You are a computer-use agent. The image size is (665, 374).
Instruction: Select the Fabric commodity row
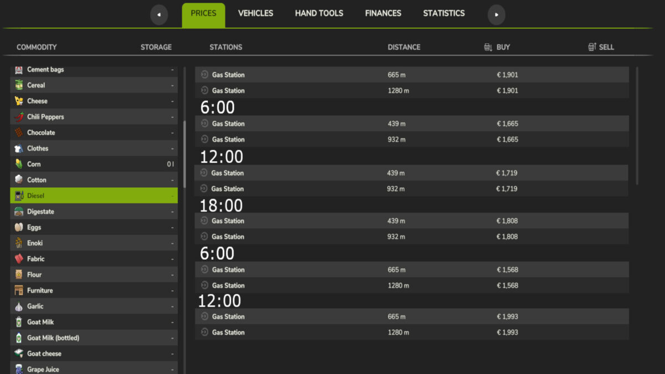click(x=94, y=259)
